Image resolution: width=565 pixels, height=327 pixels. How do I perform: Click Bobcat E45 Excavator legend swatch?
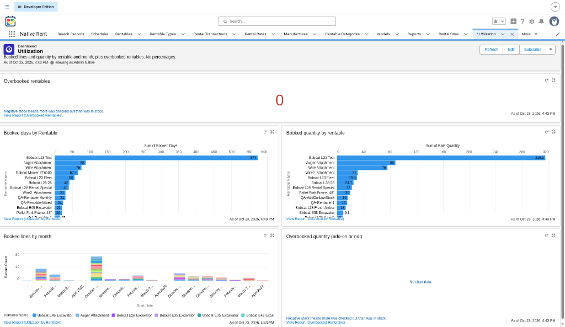tap(34, 315)
